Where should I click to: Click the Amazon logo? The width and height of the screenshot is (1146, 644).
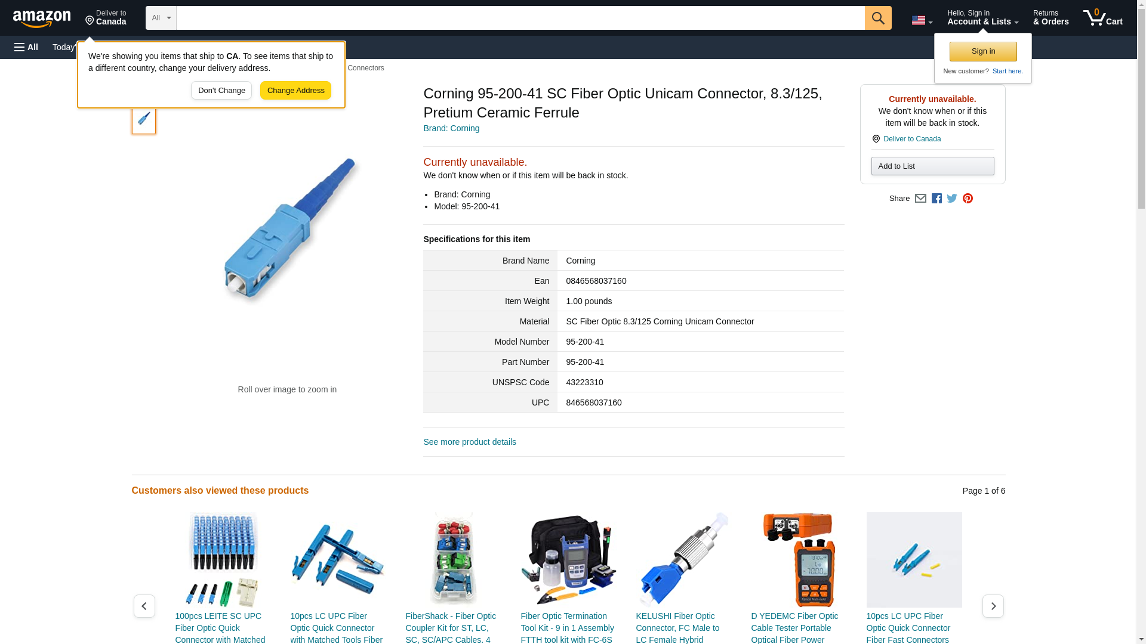point(42,18)
